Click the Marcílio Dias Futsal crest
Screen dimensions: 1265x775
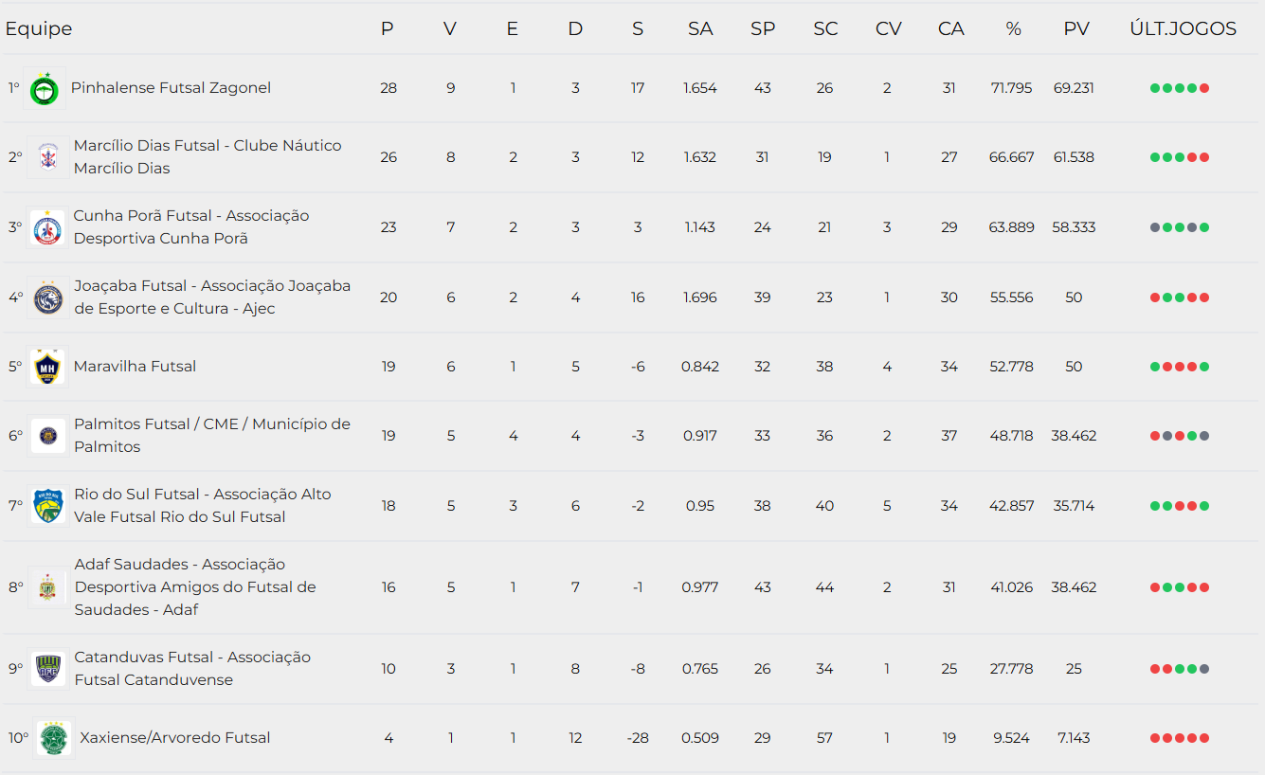click(x=47, y=157)
